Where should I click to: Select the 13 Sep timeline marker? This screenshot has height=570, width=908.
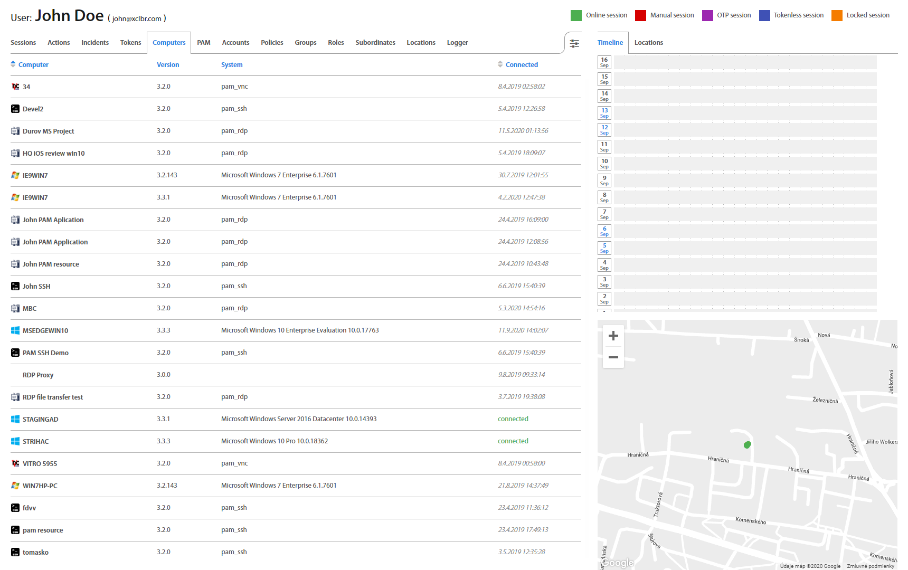(604, 113)
